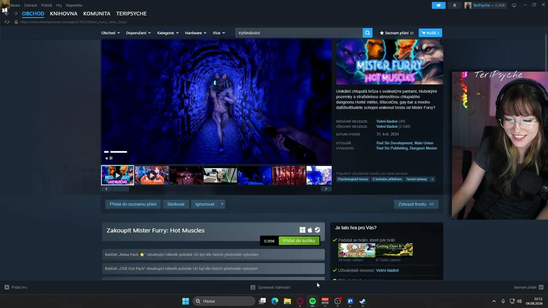Expand the Doporučení dropdown
Image resolution: width=548 pixels, height=308 pixels.
tap(138, 33)
